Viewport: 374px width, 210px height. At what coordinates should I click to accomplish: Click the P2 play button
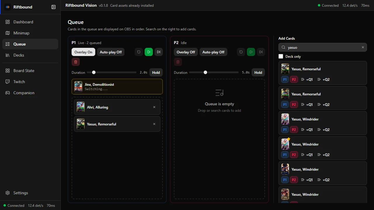coord(251,52)
